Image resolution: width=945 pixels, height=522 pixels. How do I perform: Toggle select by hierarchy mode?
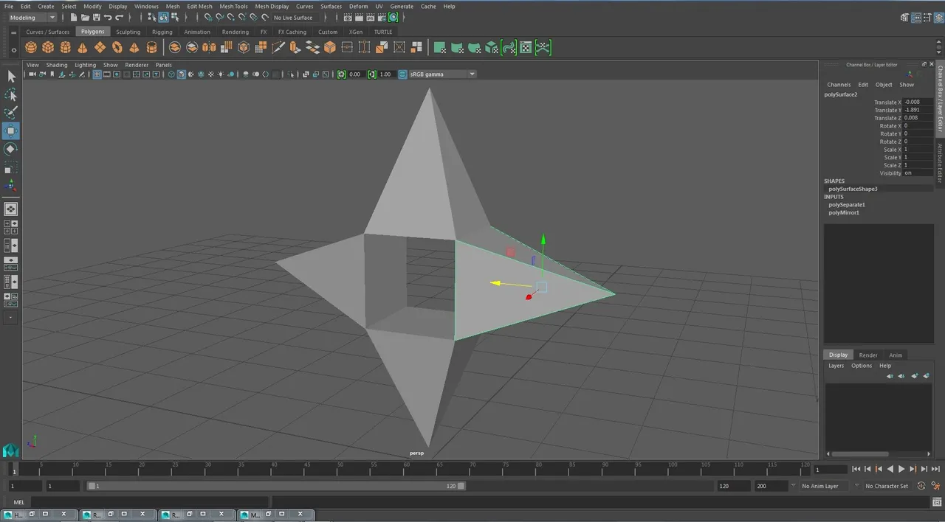(x=152, y=17)
